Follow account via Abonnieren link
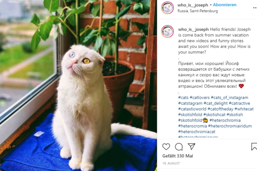Viewport: 257px width, 171px height. pyautogui.click(x=225, y=5)
